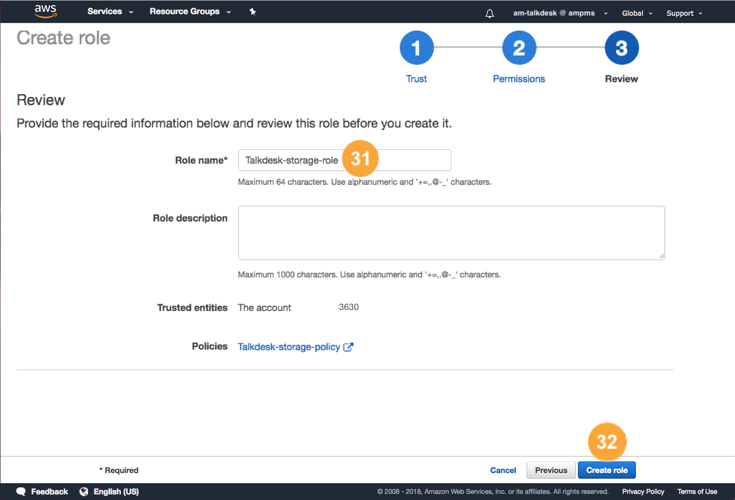Click the Trust step label
The width and height of the screenshot is (735, 500).
coord(416,79)
